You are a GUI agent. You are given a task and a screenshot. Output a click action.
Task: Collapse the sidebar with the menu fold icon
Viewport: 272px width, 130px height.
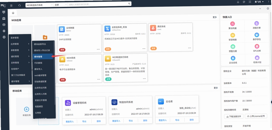[11, 5]
